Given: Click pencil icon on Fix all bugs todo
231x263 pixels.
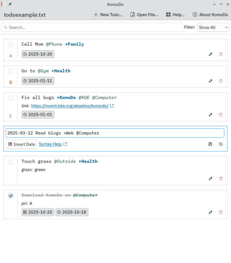Looking at the screenshot, I should [210, 115].
